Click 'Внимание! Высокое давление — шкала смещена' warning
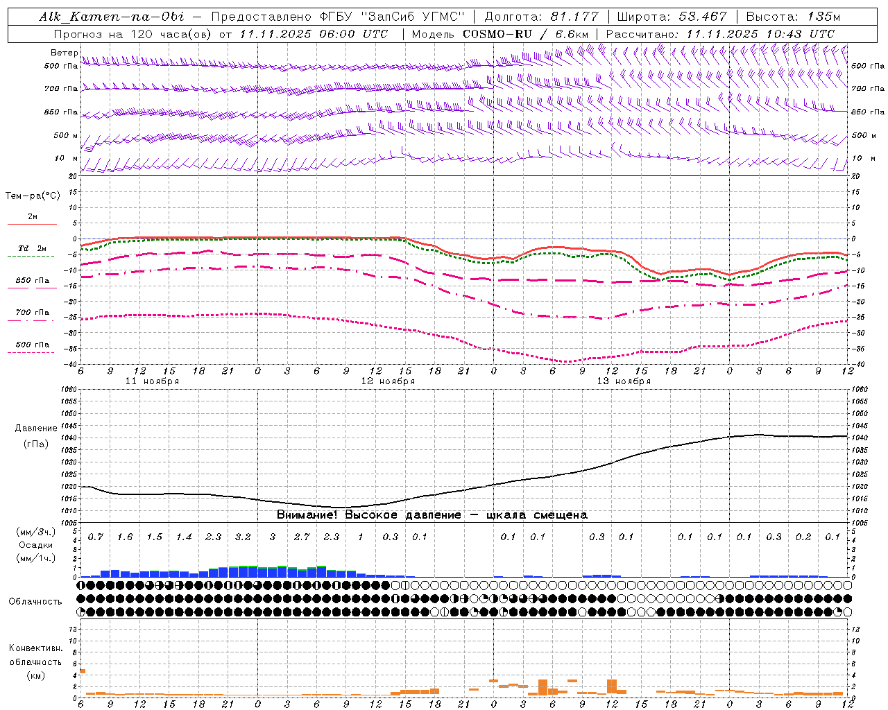This screenshot has height=710, width=888. tap(432, 515)
